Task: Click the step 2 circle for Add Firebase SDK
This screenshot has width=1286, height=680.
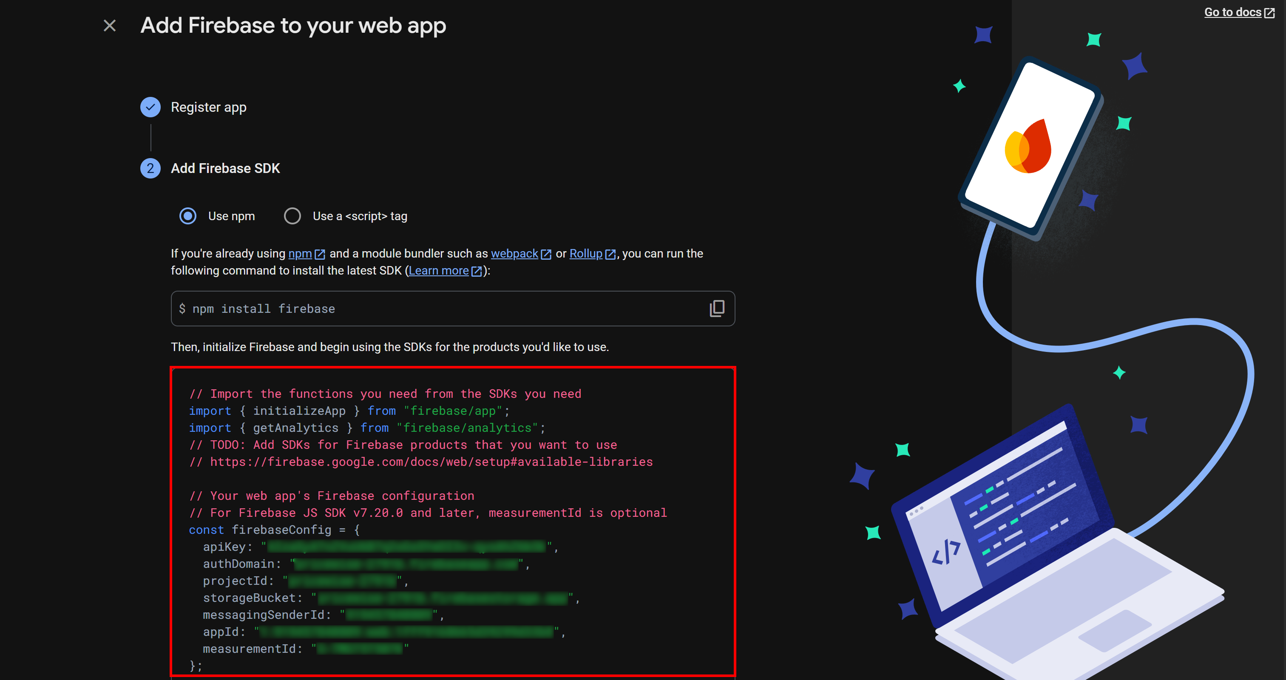Action: (150, 168)
